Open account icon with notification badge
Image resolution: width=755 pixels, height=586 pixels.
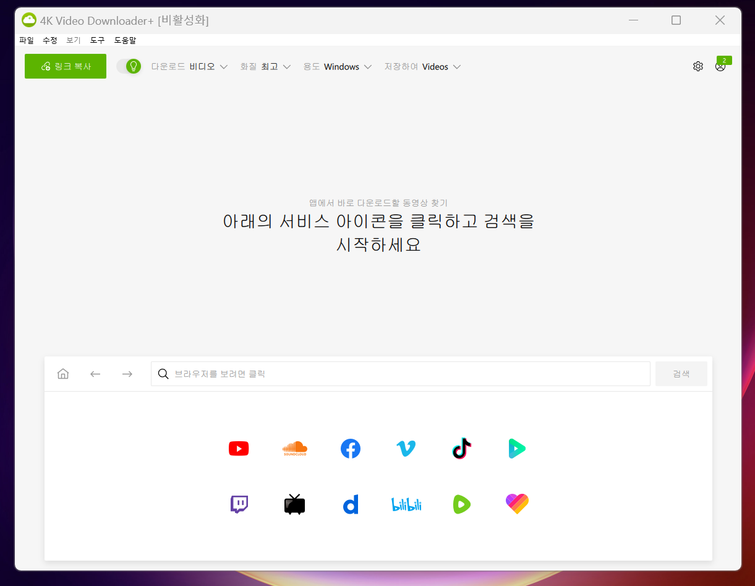(x=720, y=66)
